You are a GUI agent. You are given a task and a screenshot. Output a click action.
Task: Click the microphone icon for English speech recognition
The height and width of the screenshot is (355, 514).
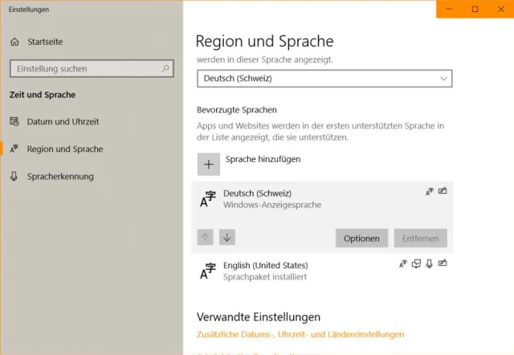click(430, 263)
